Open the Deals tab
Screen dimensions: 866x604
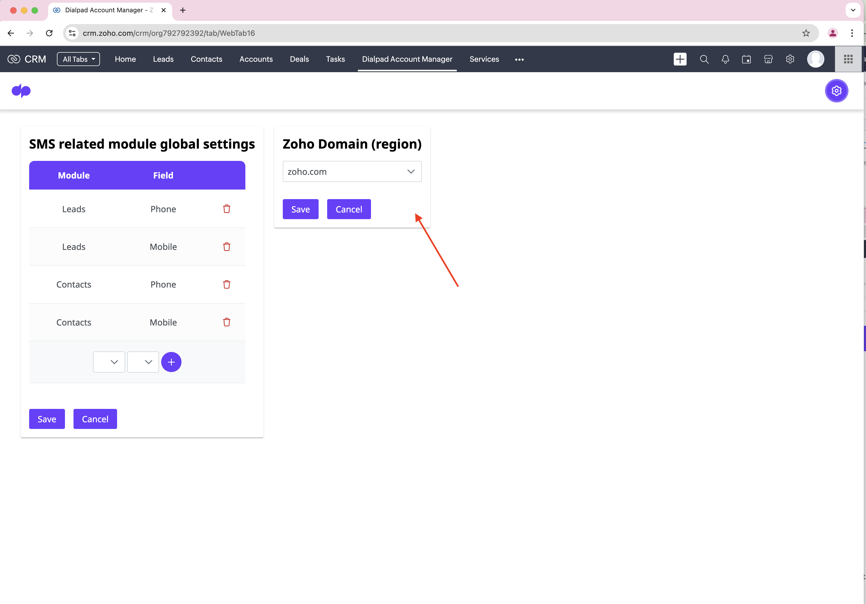point(299,59)
